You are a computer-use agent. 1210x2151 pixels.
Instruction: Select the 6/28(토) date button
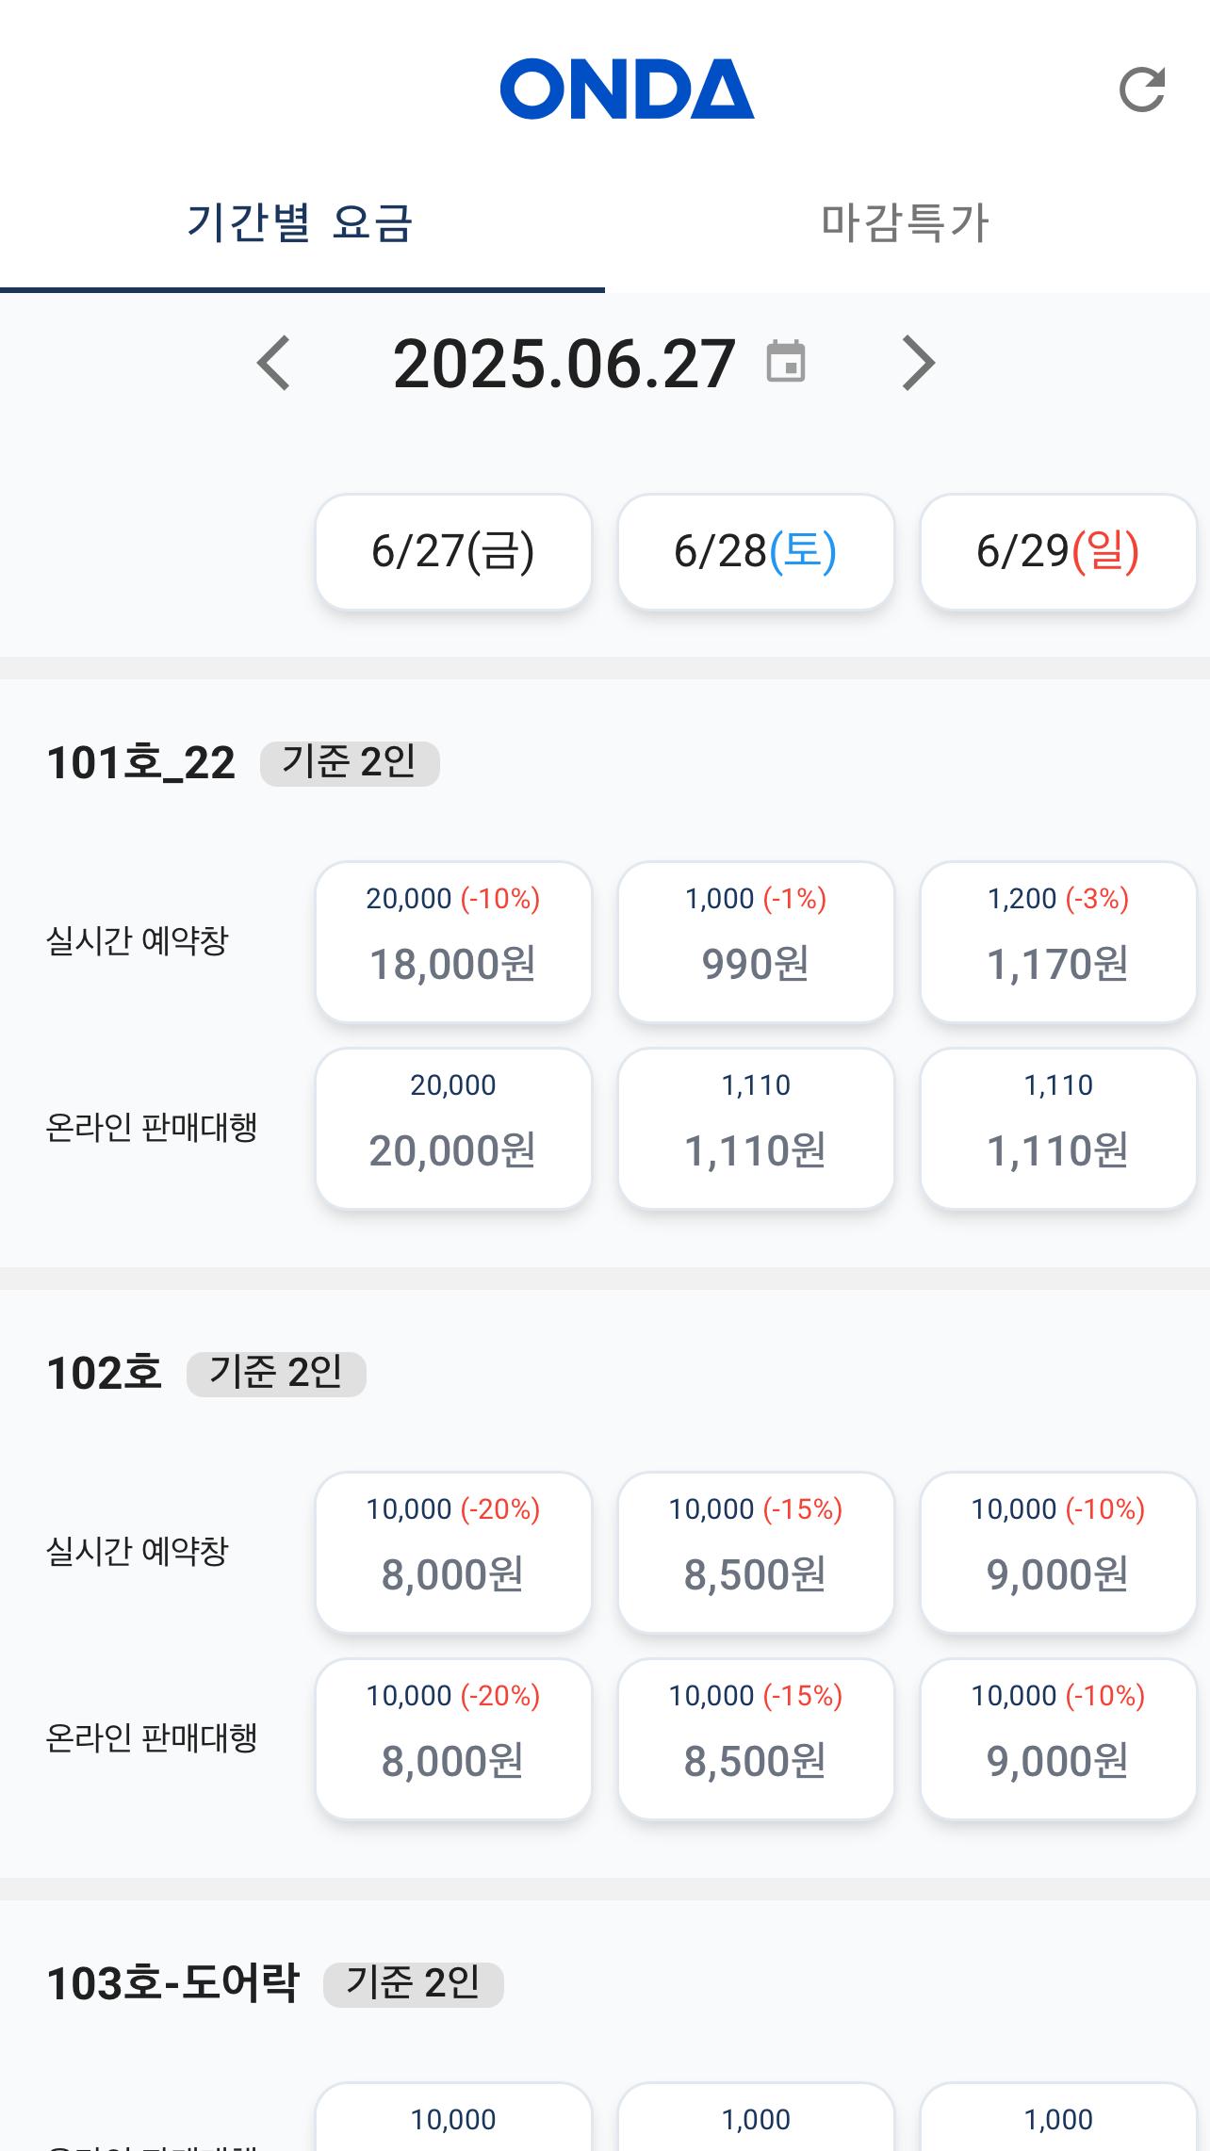point(756,552)
